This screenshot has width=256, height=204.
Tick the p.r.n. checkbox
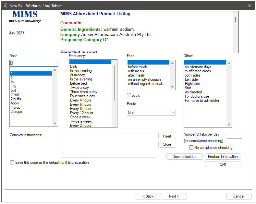point(129,95)
